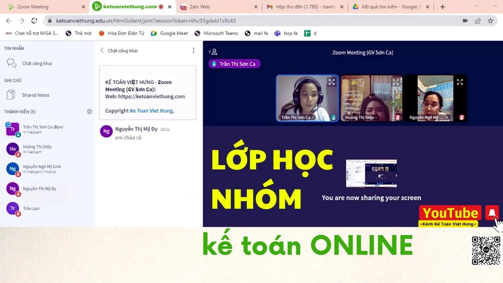This screenshot has width=503, height=283.
Task: Open Hóa Đơn Điện Tử bookmark
Action: coord(121,33)
